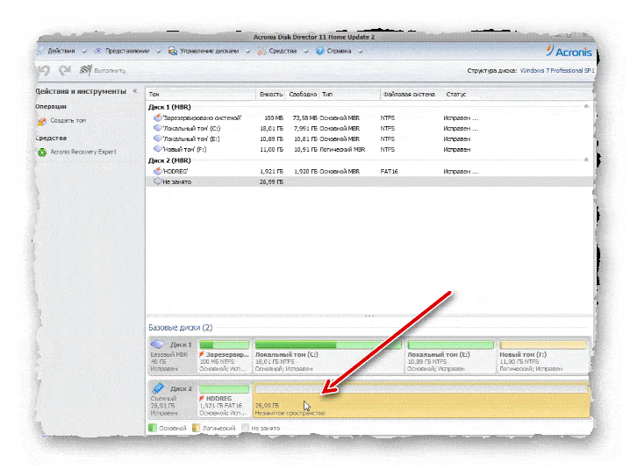
Task: Collapse the Диск 2 (MBR) group
Action: click(x=586, y=160)
